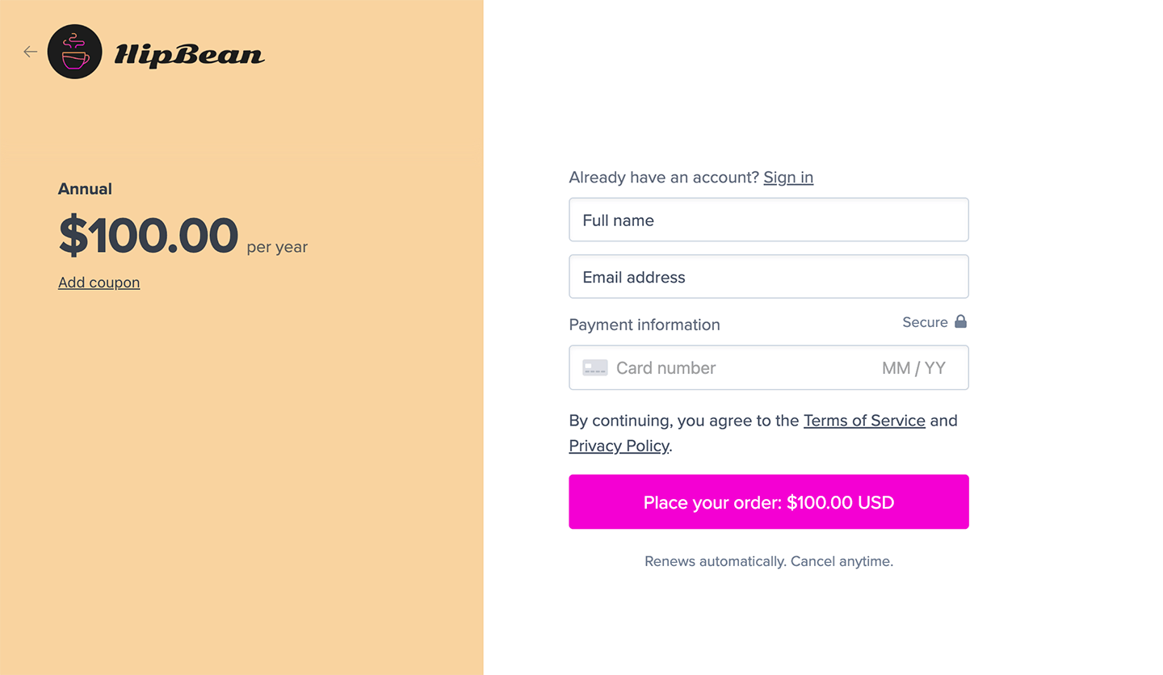This screenshot has height=675, width=1163.
Task: Click the HipBean wordmark text
Action: (189, 54)
